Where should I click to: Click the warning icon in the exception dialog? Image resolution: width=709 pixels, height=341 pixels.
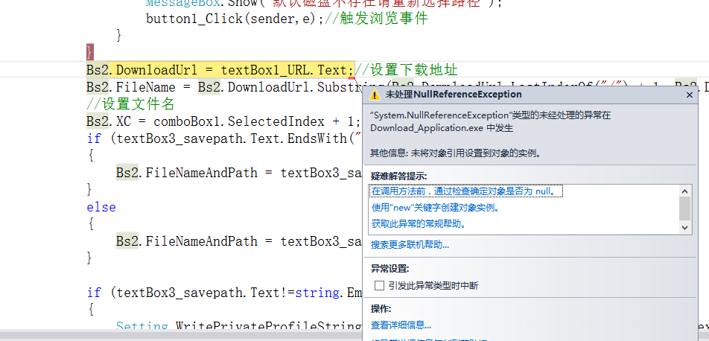pos(374,95)
